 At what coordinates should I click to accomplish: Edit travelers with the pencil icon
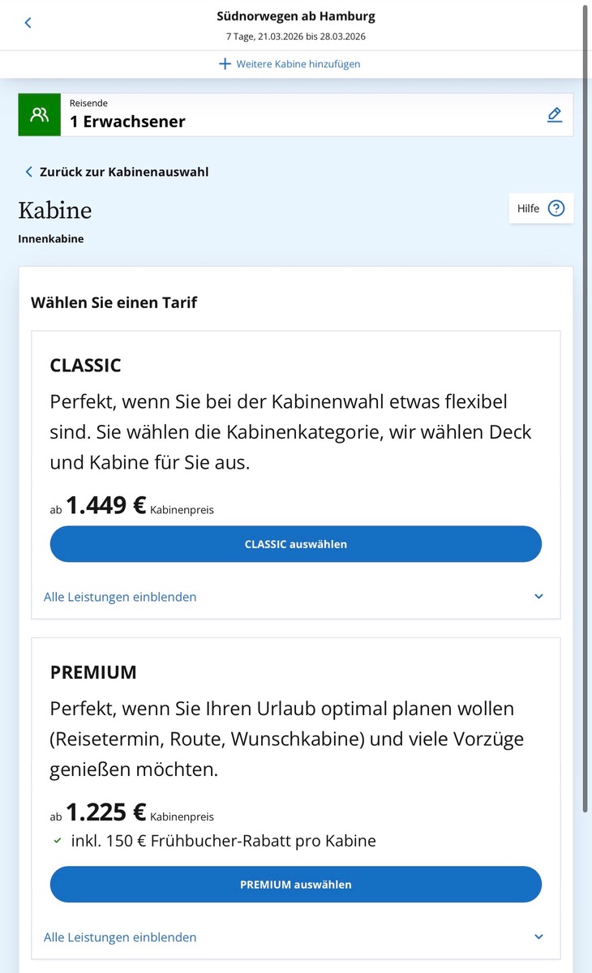point(555,114)
